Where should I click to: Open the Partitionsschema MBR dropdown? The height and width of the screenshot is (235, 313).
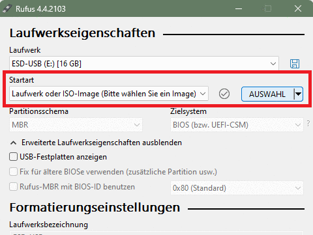coord(76,125)
